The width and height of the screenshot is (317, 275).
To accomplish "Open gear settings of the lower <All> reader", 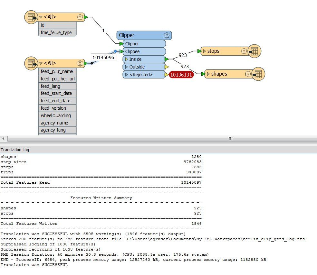I will point(80,63).
